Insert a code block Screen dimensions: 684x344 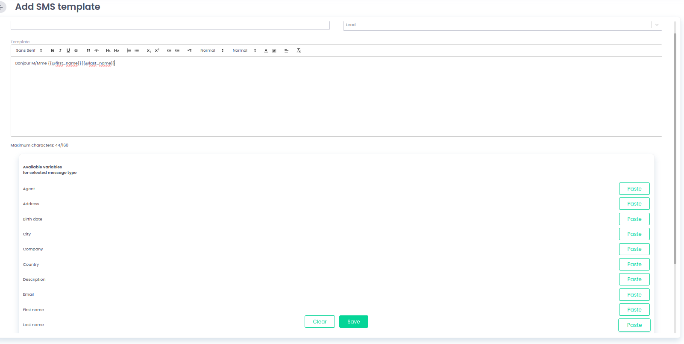[x=97, y=50]
